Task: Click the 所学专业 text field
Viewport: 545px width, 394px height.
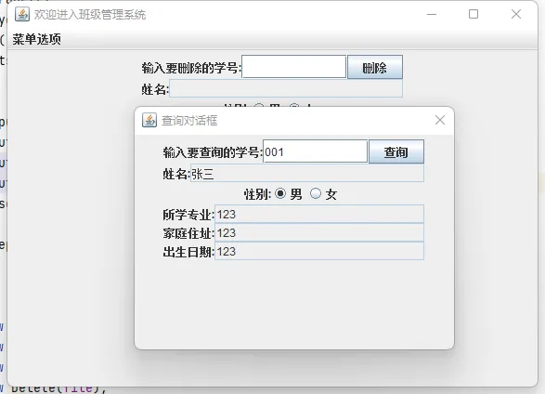Action: point(319,214)
